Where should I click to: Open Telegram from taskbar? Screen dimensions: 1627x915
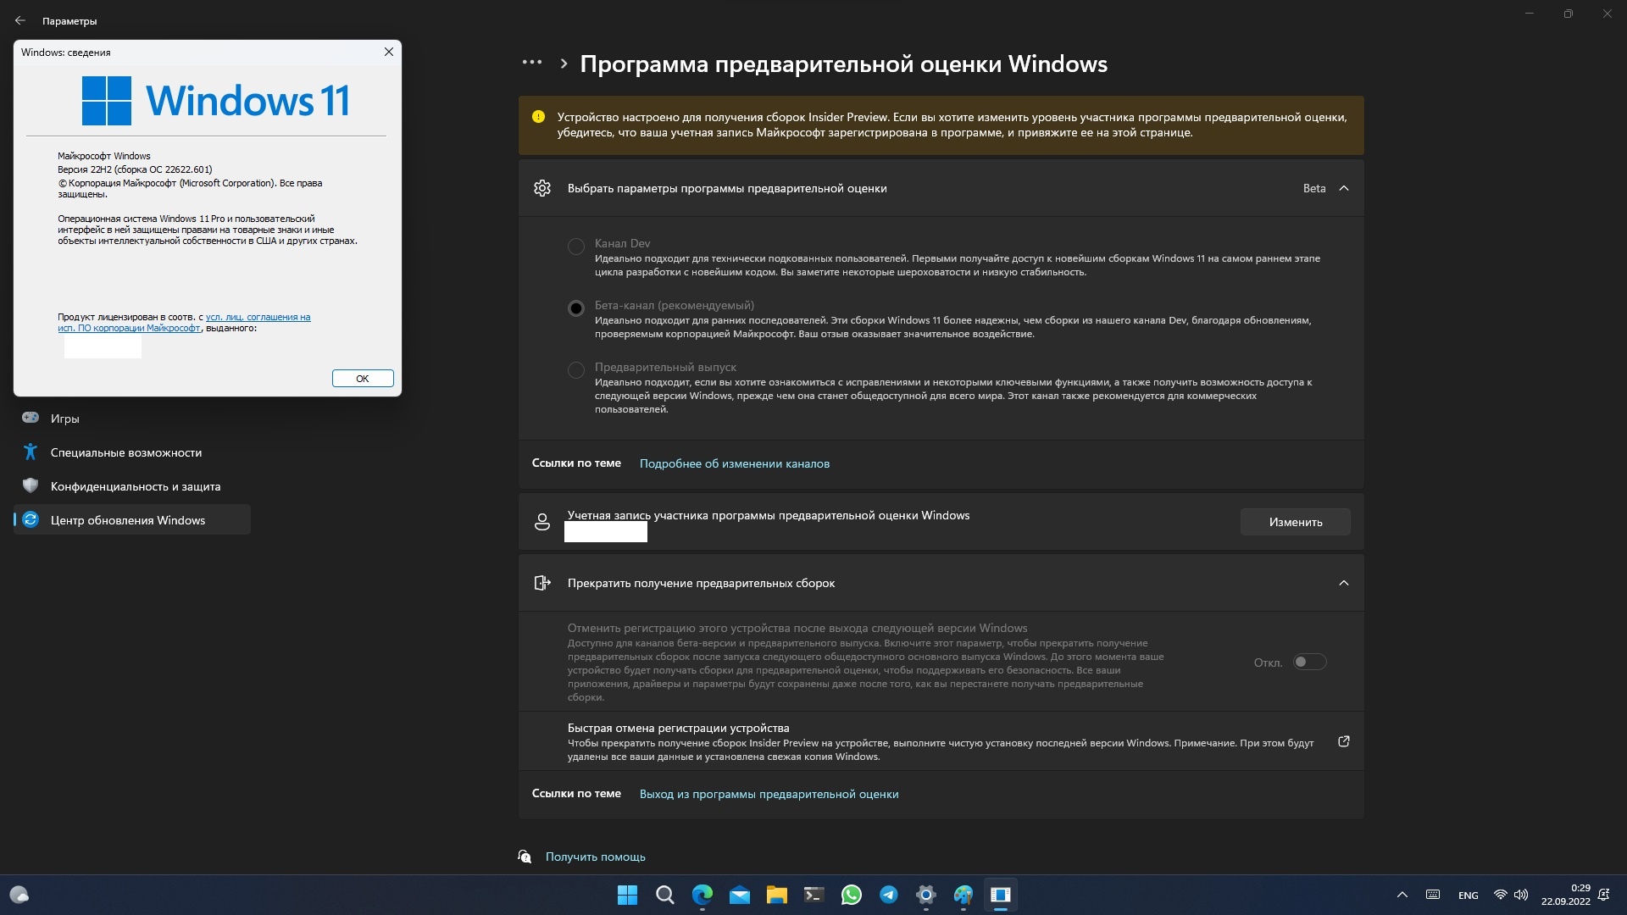889,895
